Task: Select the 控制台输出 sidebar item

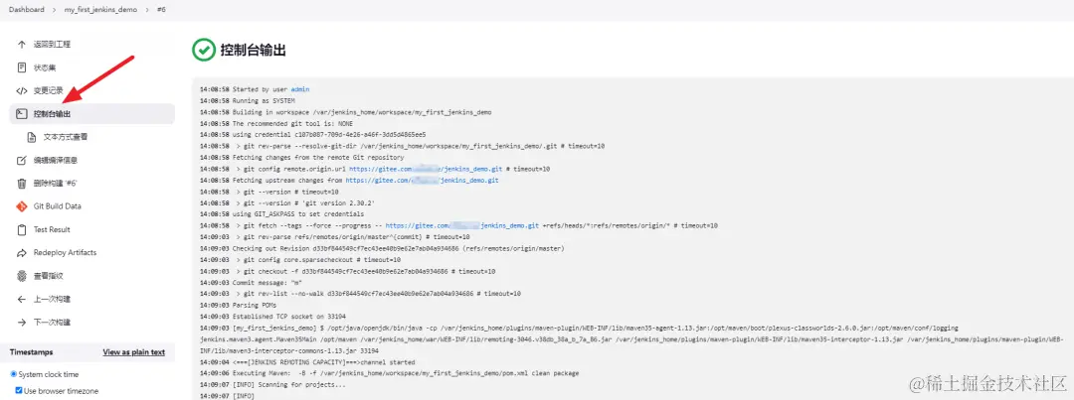Action: pyautogui.click(x=91, y=113)
